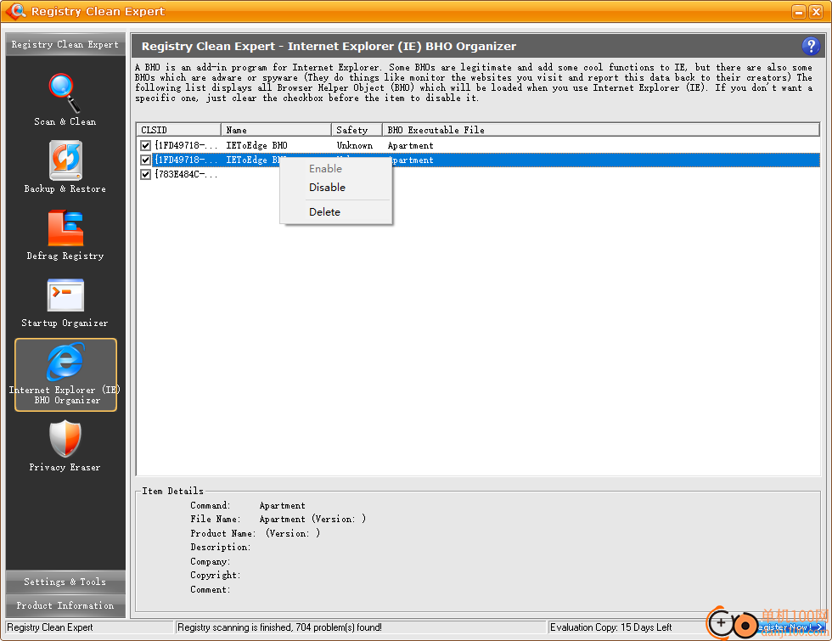Launch the Defrag Registry icon
This screenshot has width=832, height=641.
65,228
